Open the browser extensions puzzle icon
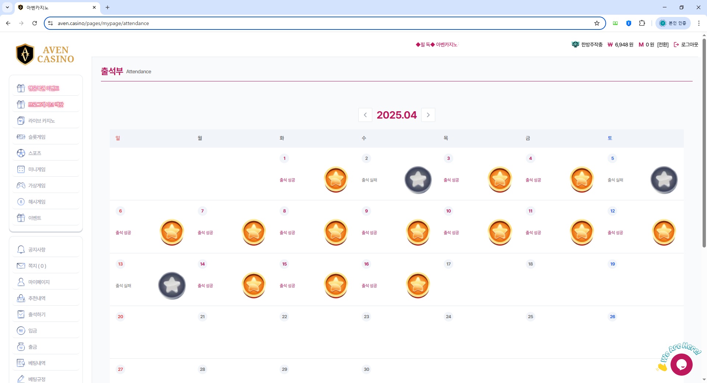 click(642, 23)
